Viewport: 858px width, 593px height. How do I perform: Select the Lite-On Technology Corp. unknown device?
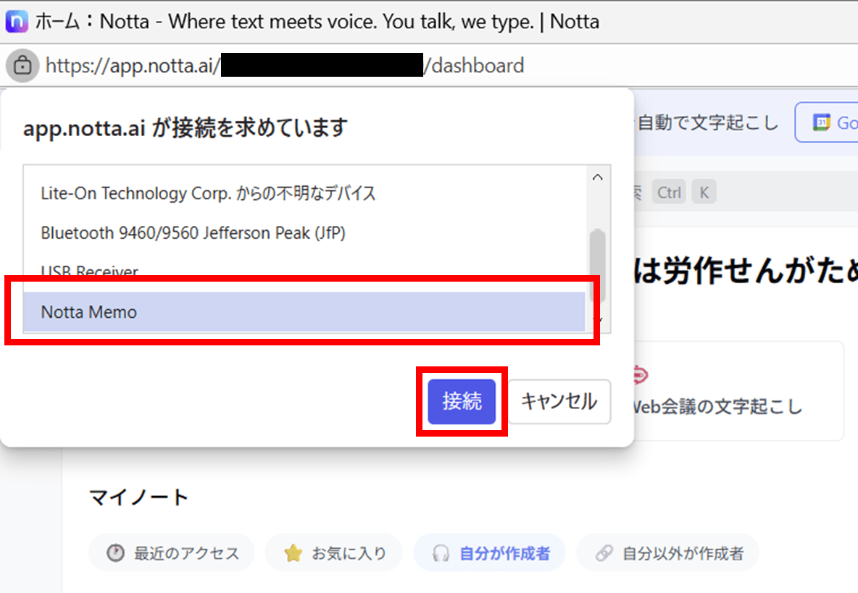[x=208, y=193]
